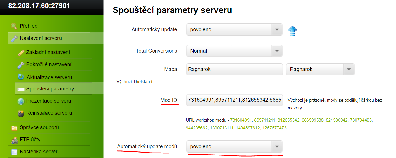Expand the Total Conversions dropdown
Viewport: 396px width, 158px height.
click(235, 51)
